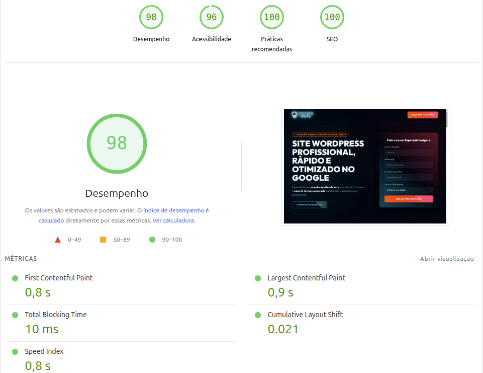483x373 pixels.
Task: Open the website preview thumbnail
Action: [x=365, y=166]
